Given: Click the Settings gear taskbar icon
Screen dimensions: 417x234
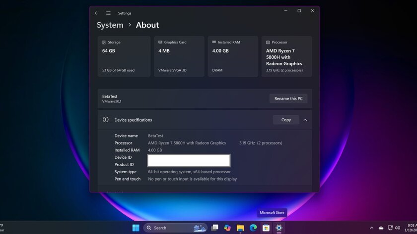Looking at the screenshot, I should pyautogui.click(x=278, y=228).
